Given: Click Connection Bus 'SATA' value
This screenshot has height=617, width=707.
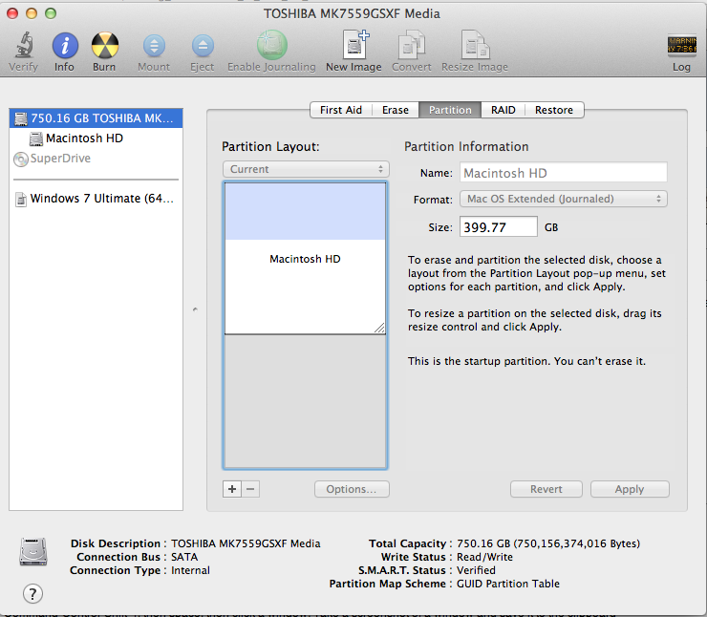Looking at the screenshot, I should 184,557.
